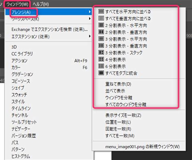Choose 4 分割表示

[x=115, y=60]
